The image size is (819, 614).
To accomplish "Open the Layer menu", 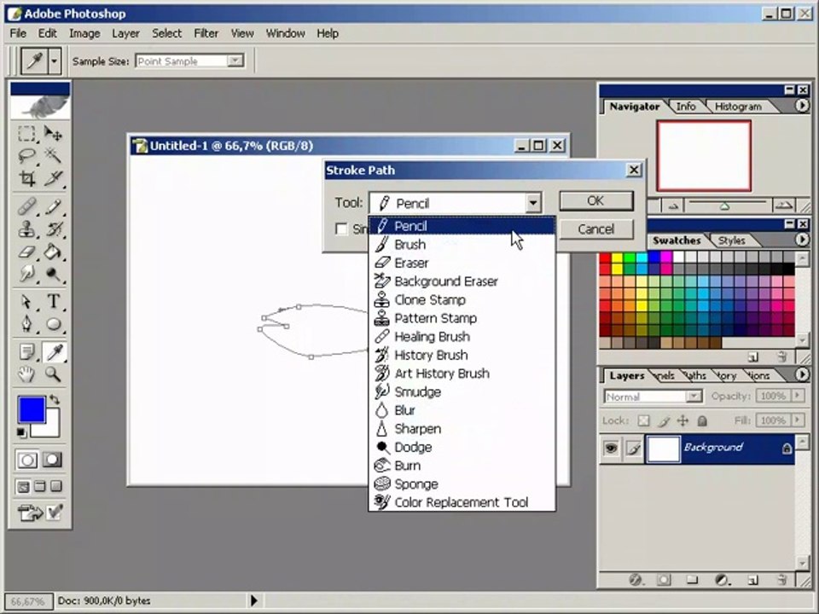I will (x=125, y=33).
